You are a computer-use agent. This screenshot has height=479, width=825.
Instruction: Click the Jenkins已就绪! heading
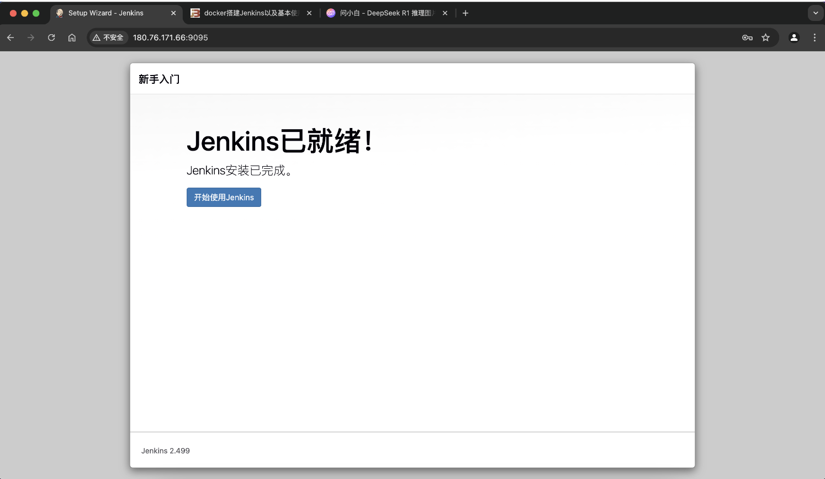coord(280,141)
